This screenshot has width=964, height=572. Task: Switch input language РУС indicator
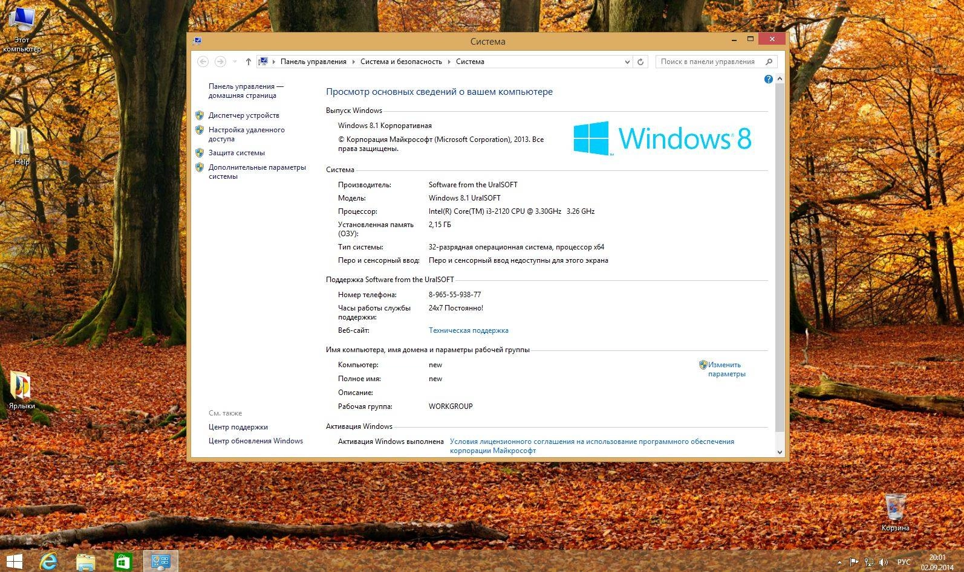(904, 562)
